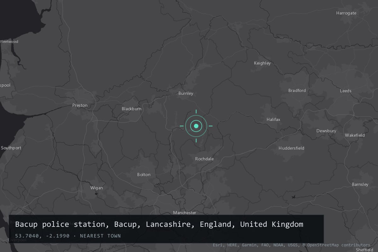Click the Fleetwood town label

coord(9,42)
